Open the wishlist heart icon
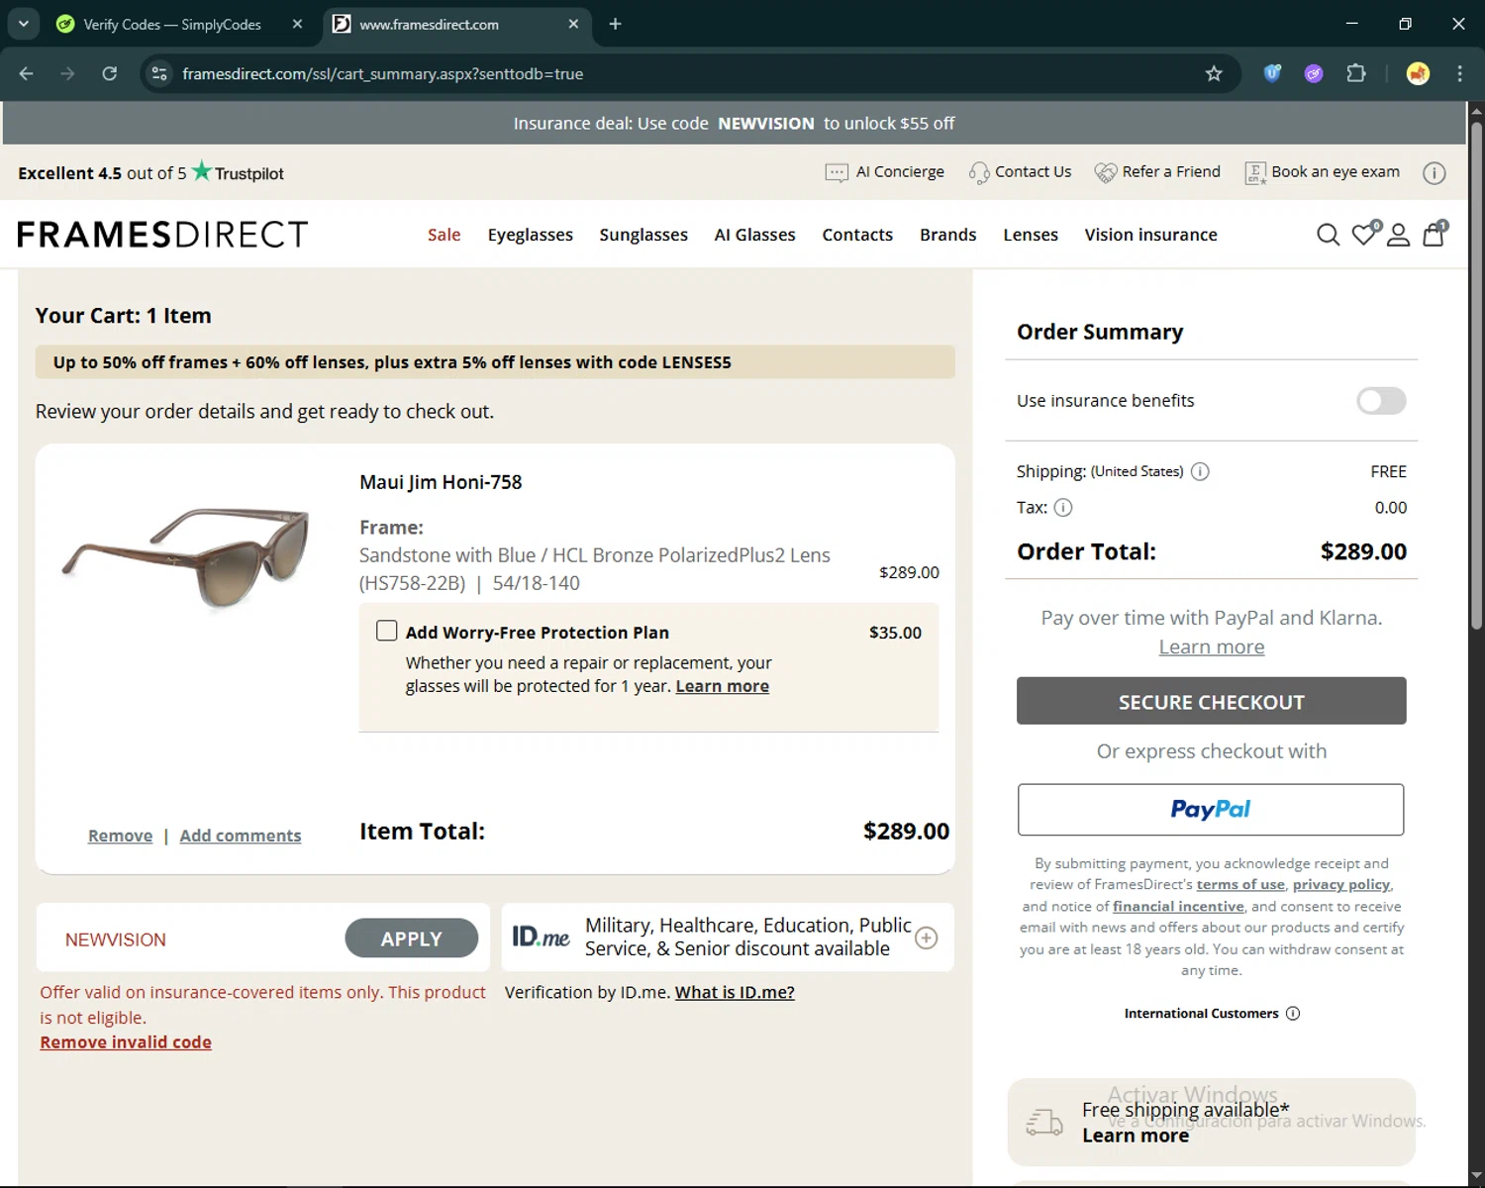1485x1188 pixels. (x=1363, y=235)
